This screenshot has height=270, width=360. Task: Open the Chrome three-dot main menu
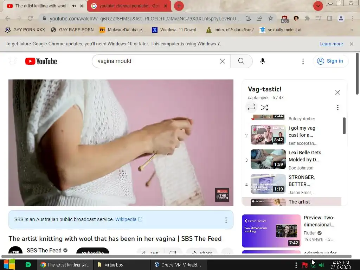[x=352, y=18]
